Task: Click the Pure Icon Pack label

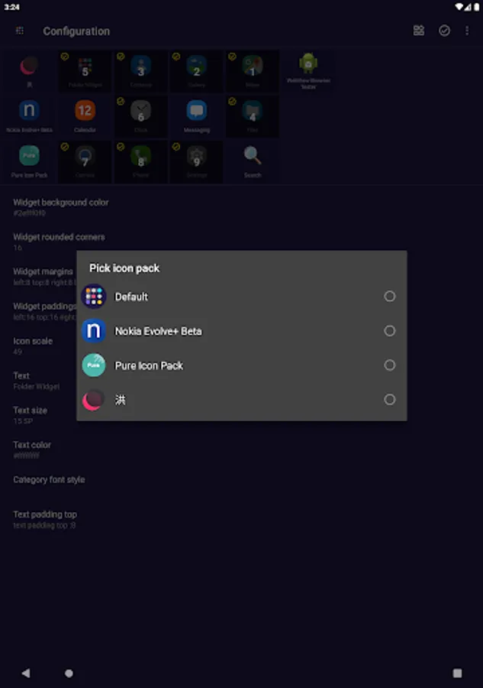Action: pyautogui.click(x=149, y=365)
